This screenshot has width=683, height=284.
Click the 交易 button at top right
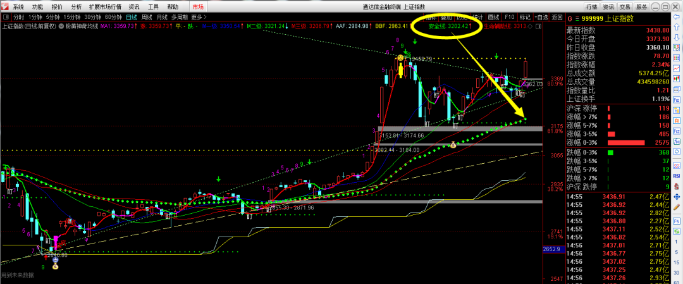click(625, 6)
